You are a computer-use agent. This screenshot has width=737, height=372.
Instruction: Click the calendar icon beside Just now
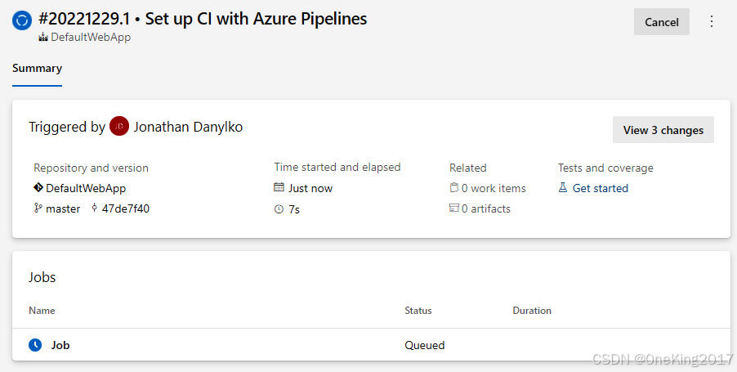click(x=279, y=188)
